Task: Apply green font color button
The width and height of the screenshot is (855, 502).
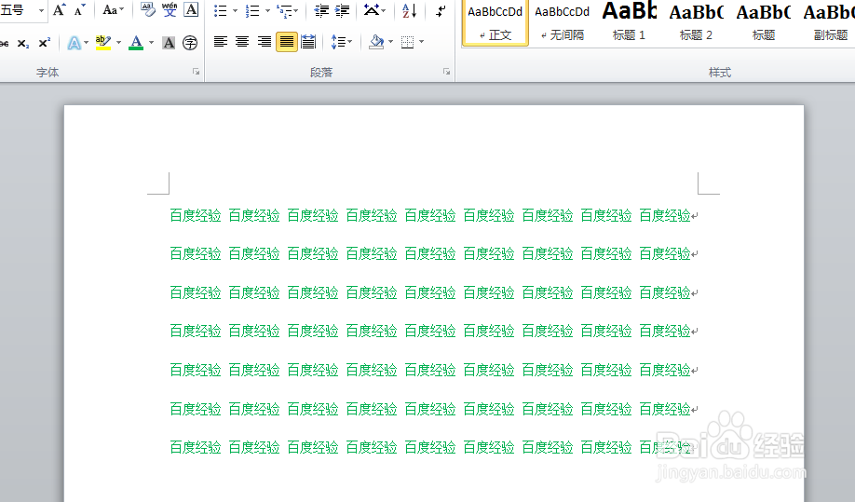Action: pyautogui.click(x=136, y=43)
